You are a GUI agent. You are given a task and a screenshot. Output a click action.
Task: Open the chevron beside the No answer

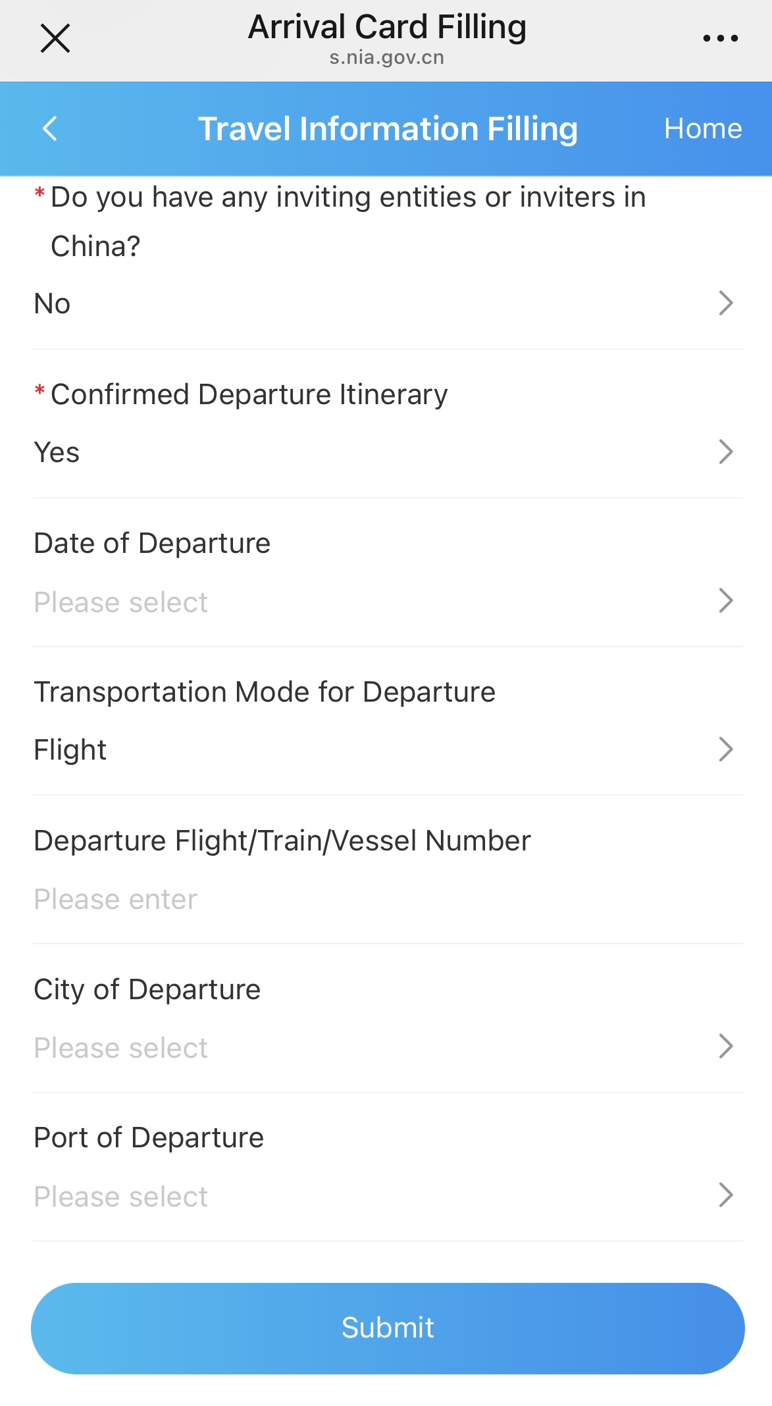click(726, 303)
